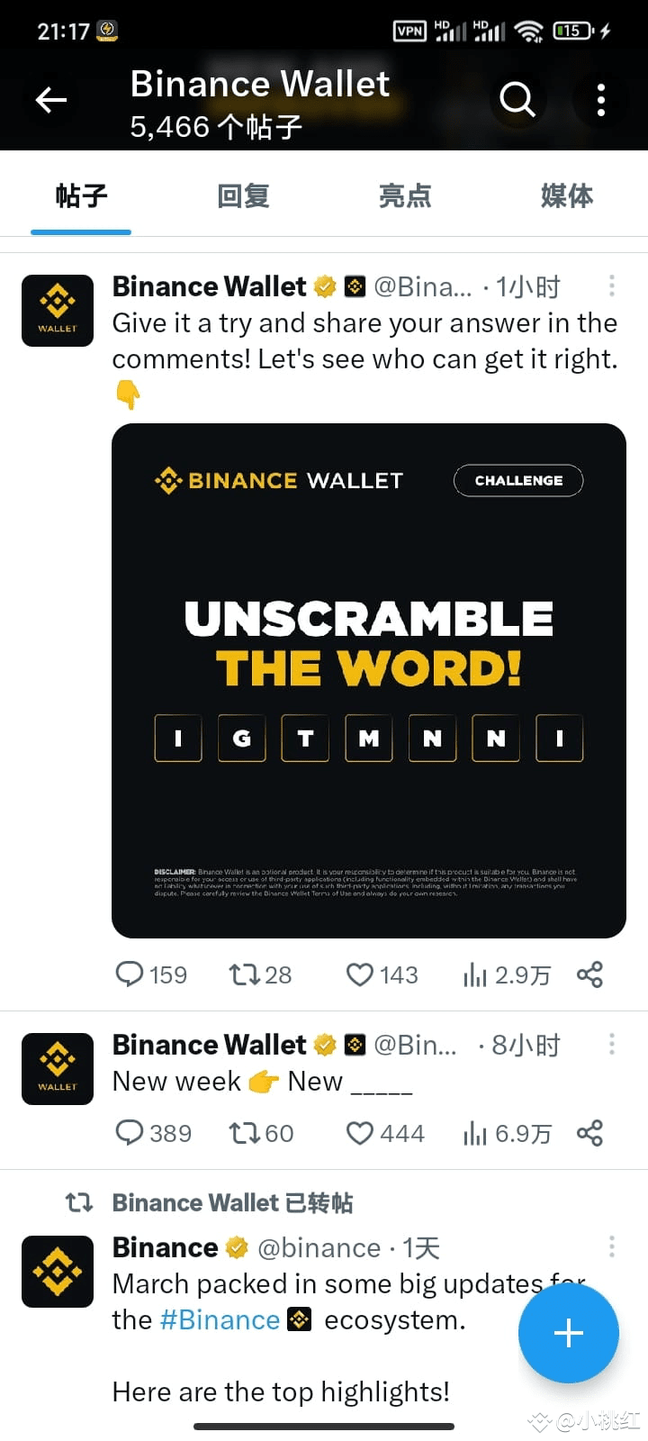
Task: Expand options menu for the 8小时 post
Action: (x=612, y=1045)
